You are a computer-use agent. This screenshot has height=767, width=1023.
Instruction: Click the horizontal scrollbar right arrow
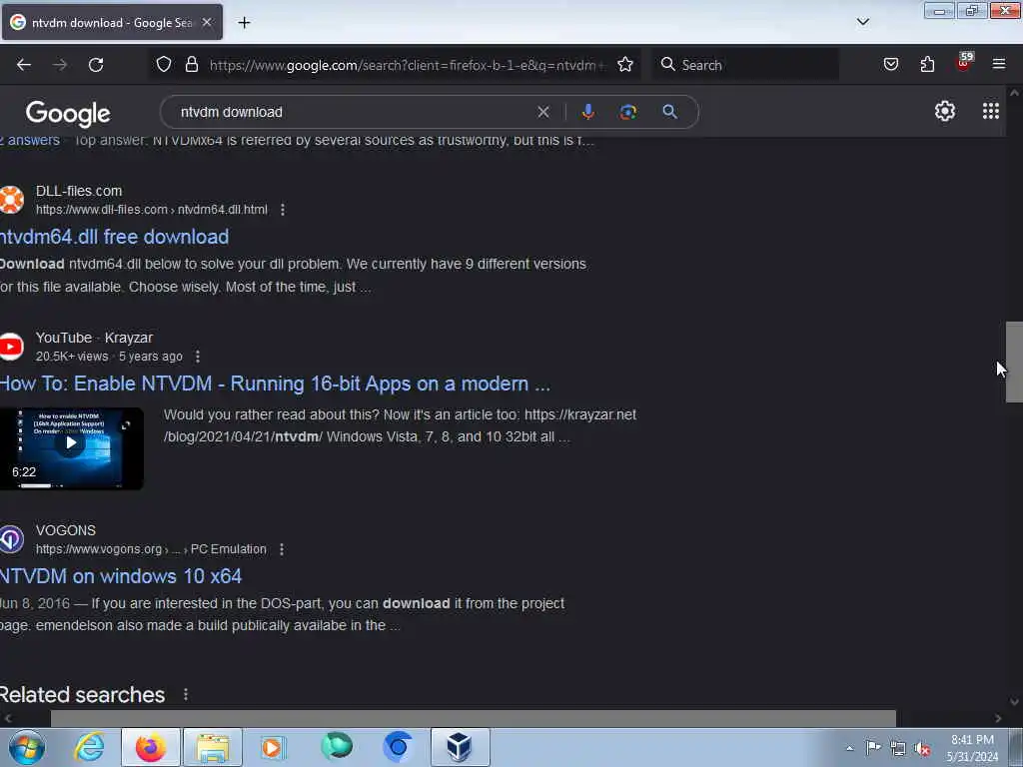pos(998,718)
